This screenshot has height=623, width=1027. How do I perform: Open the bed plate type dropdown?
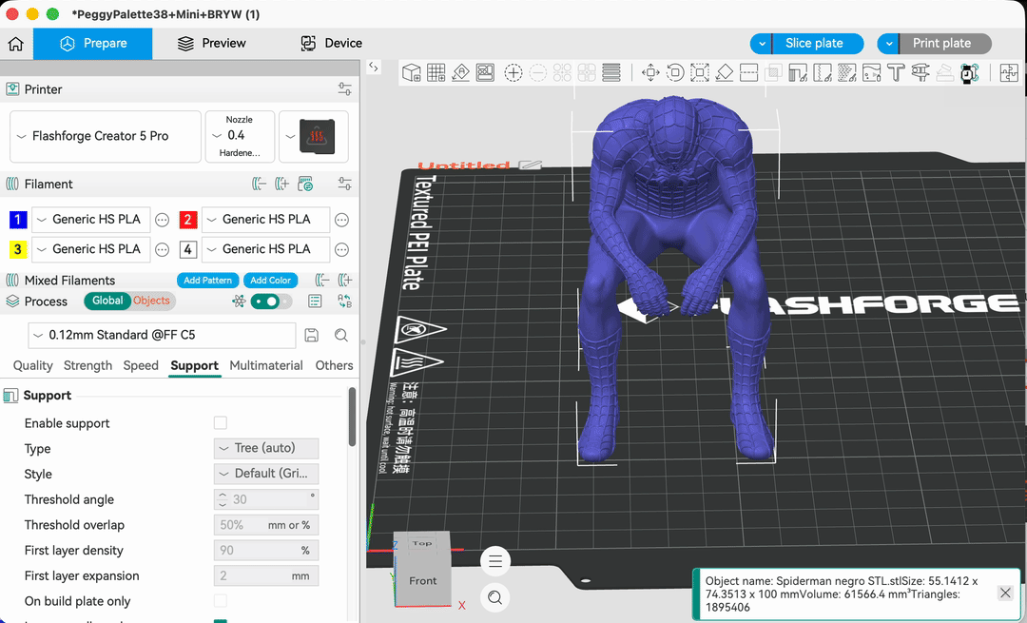[314, 136]
